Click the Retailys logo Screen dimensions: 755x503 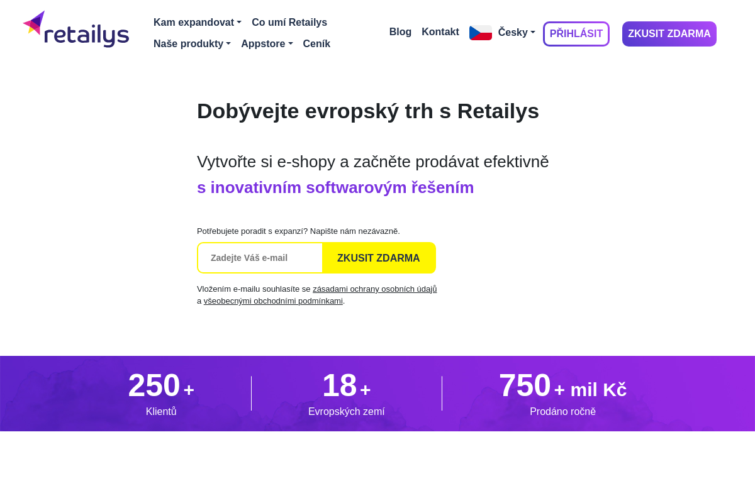[x=75, y=28]
